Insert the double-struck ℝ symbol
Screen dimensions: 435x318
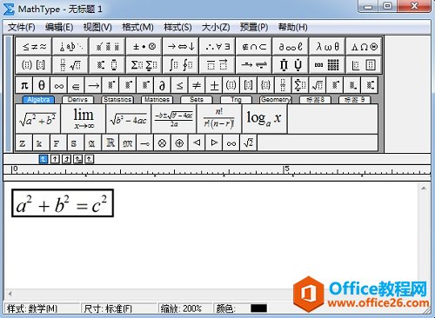[x=110, y=142]
